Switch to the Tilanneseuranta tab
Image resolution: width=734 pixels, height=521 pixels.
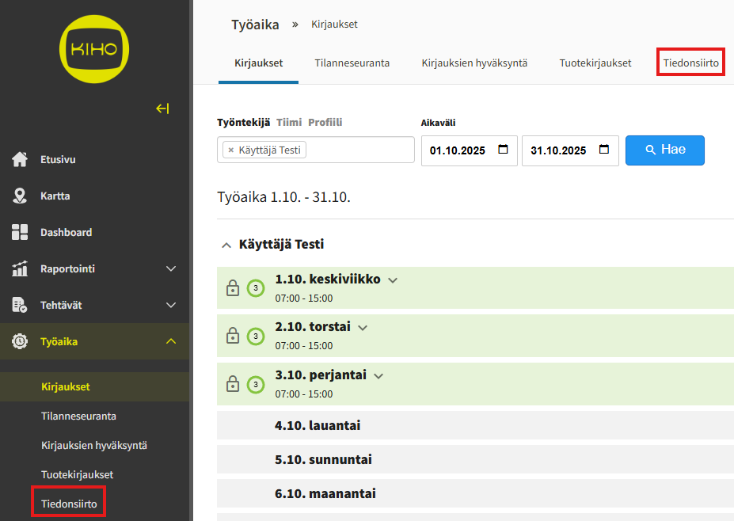[352, 63]
